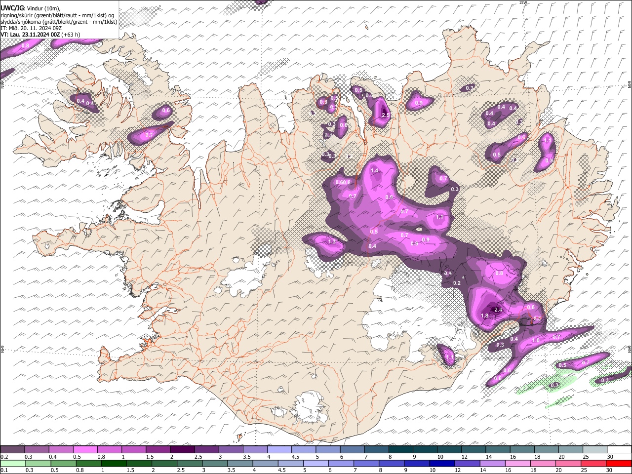Select the bright pink 0.5 swatch in upper legend

tap(85, 449)
